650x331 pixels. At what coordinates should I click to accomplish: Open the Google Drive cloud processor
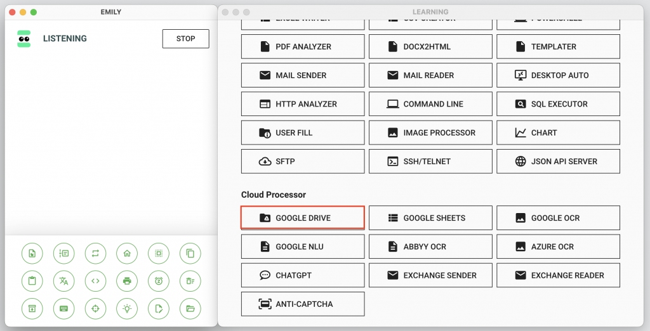pyautogui.click(x=303, y=217)
